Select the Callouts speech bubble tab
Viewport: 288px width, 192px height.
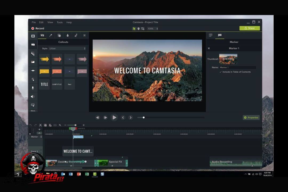(x=42, y=35)
